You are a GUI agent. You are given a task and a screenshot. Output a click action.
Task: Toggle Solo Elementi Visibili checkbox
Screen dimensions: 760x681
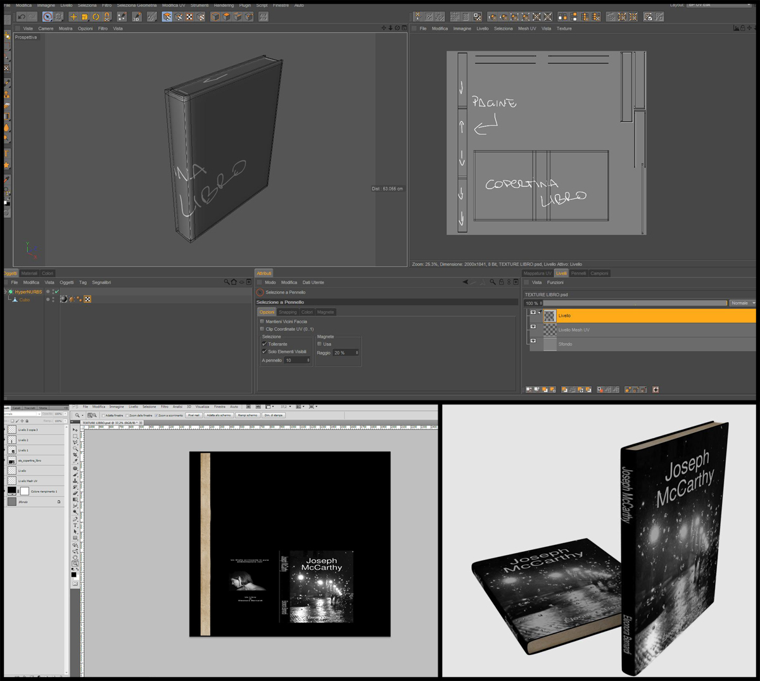click(x=264, y=352)
